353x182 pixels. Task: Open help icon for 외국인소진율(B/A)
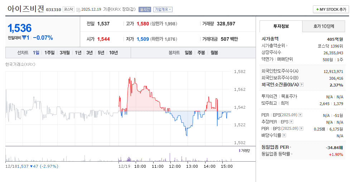coord(302,85)
